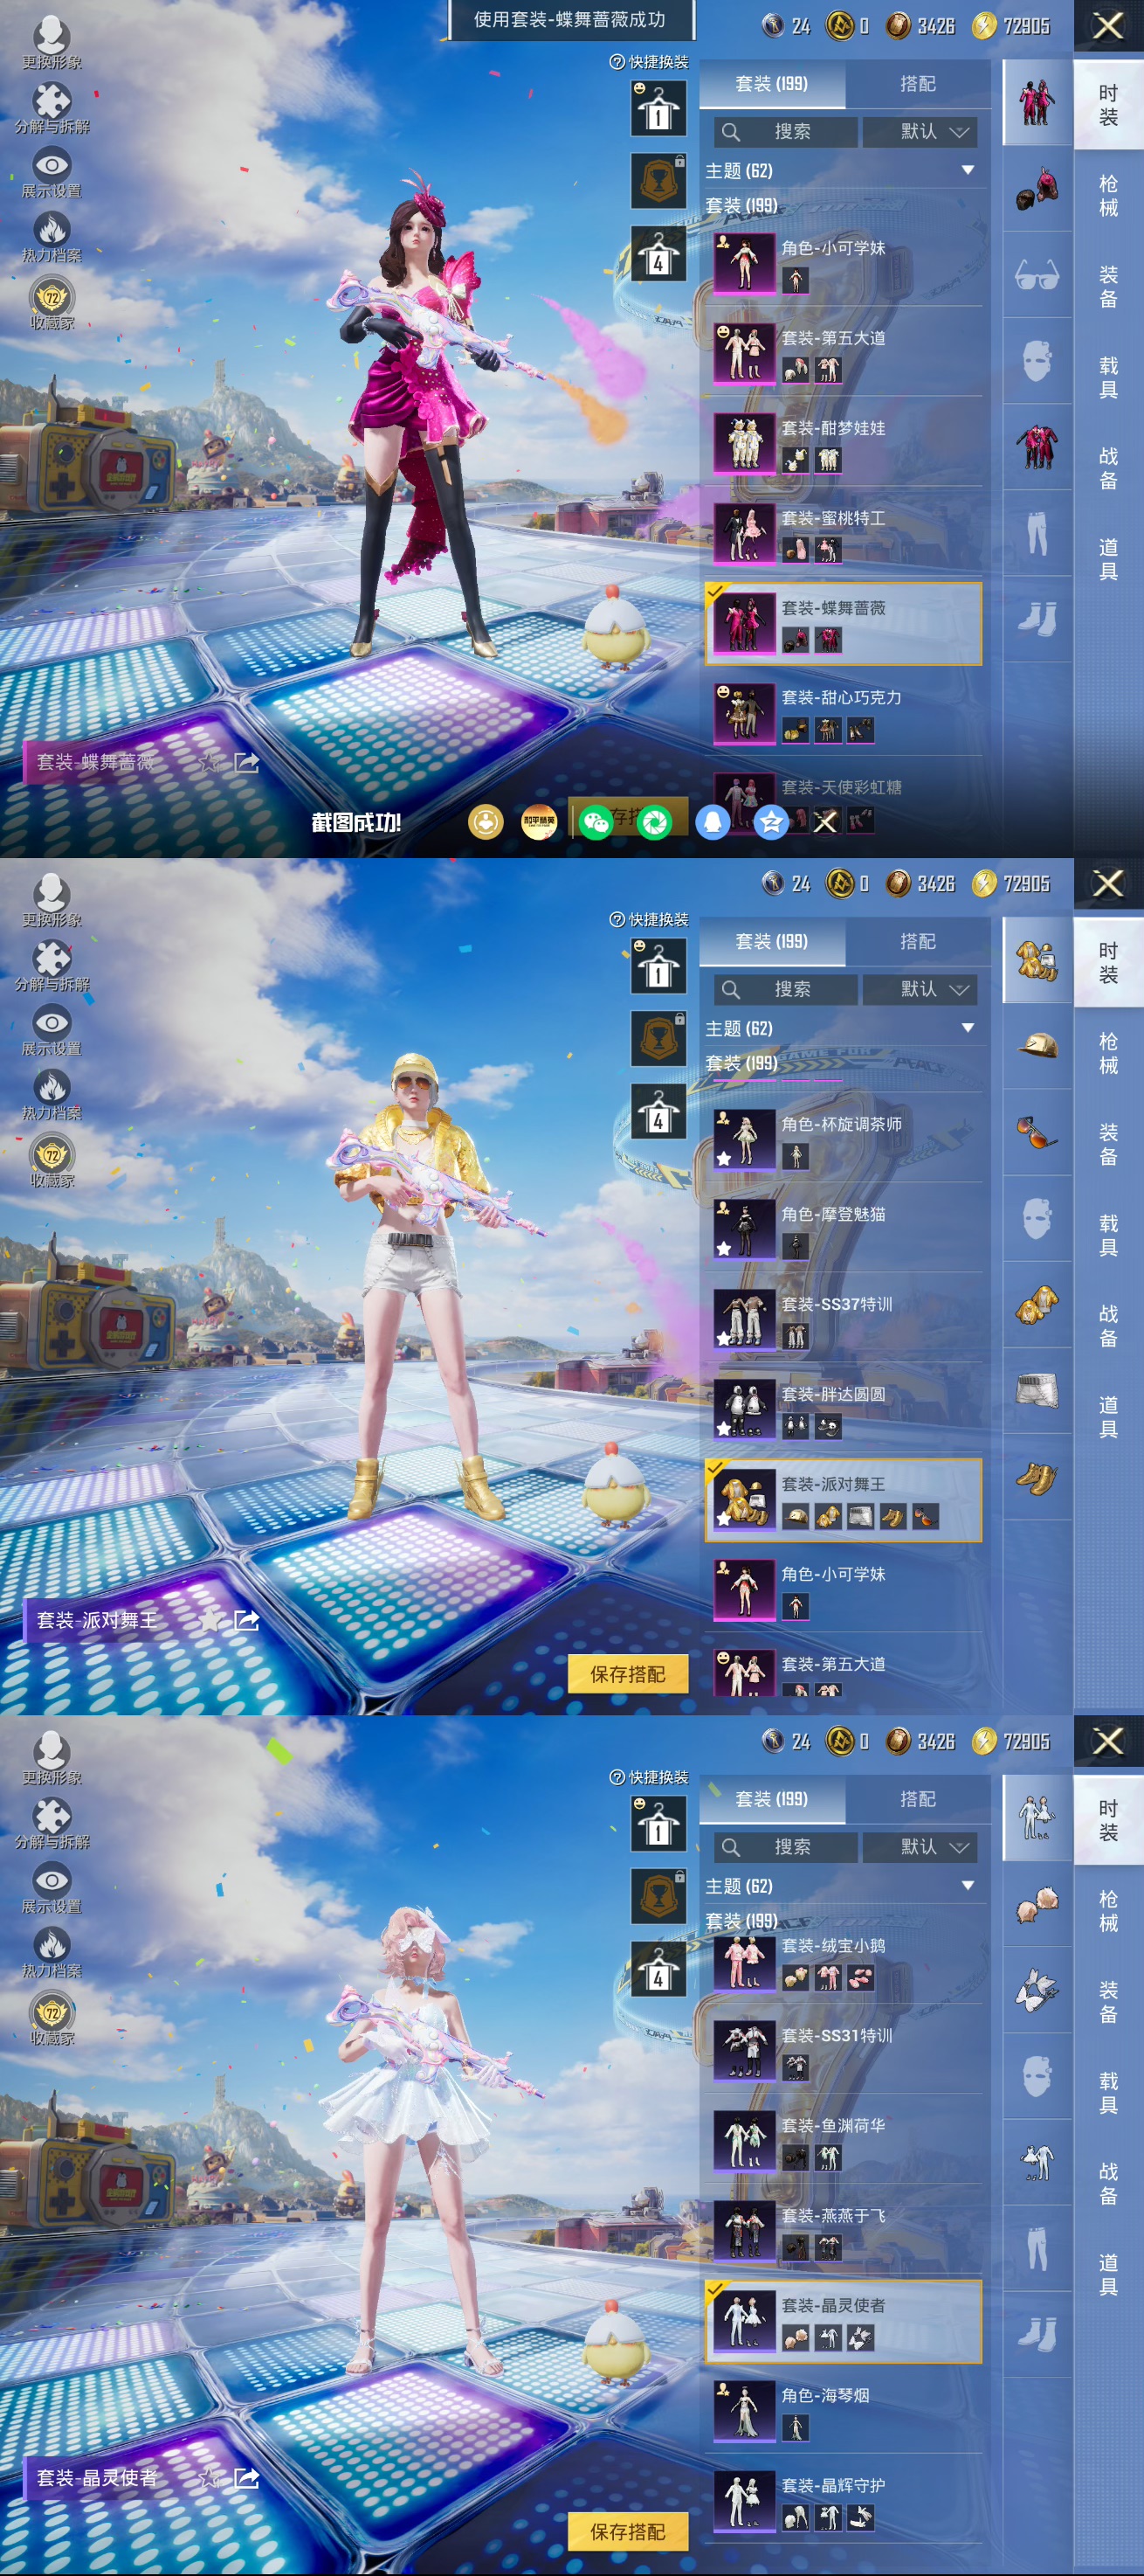Image resolution: width=1144 pixels, height=2576 pixels.
Task: Open 默认 sort dropdown in 晶灵使者 screen
Action: tap(920, 1847)
